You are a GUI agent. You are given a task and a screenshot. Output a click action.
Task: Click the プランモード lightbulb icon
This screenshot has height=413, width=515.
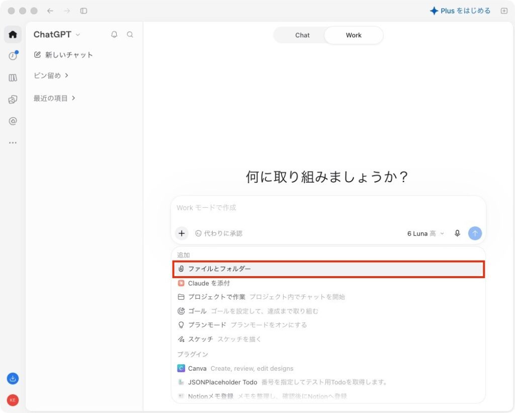(x=181, y=325)
